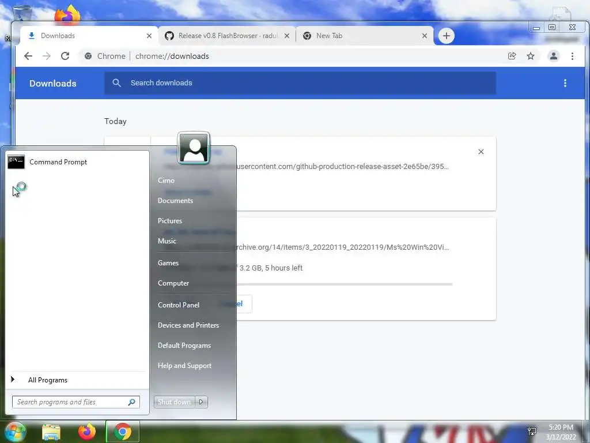Screen dimensions: 590x443
Task: Open Chrome three-dot main menu
Action: pyautogui.click(x=572, y=56)
